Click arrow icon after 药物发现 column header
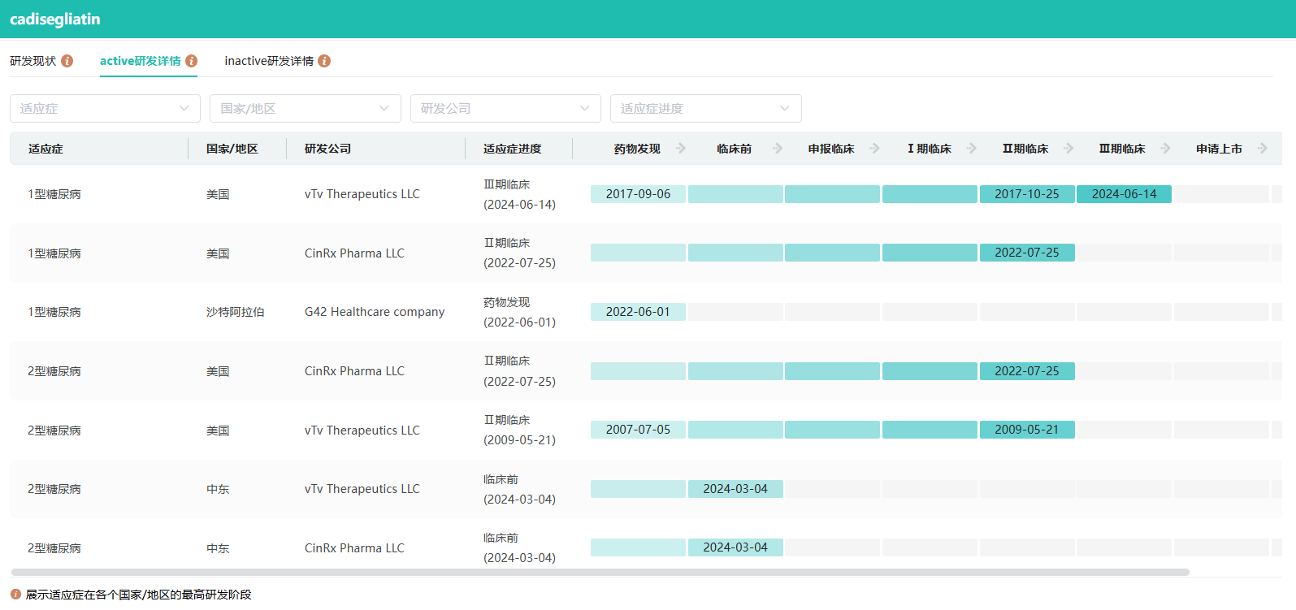 point(681,149)
